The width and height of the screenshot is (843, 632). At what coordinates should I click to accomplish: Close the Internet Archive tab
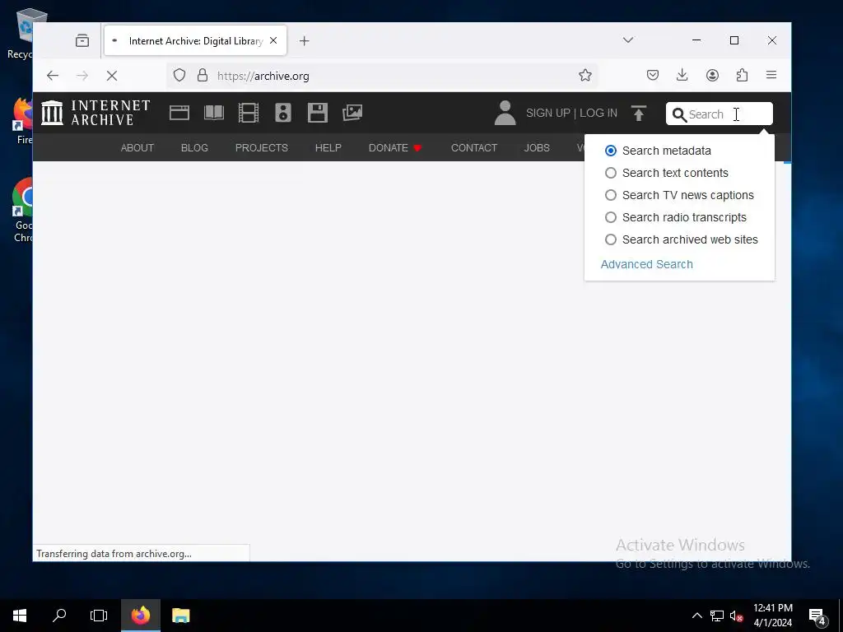(273, 40)
